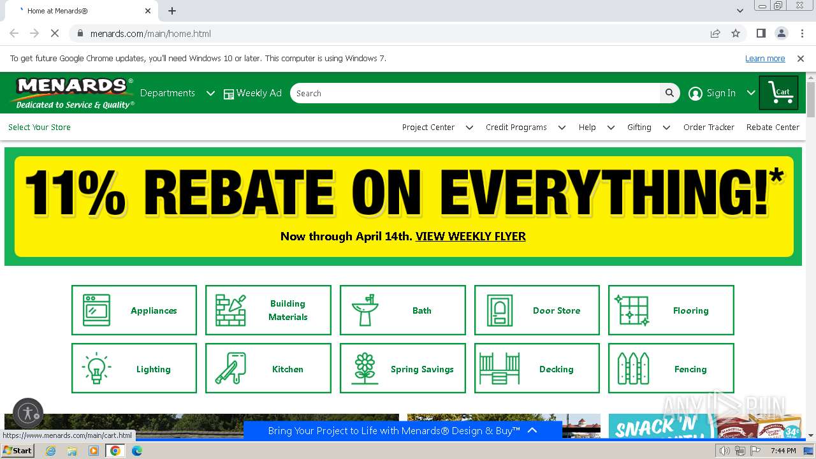
Task: Click the Sign In user icon
Action: click(696, 94)
